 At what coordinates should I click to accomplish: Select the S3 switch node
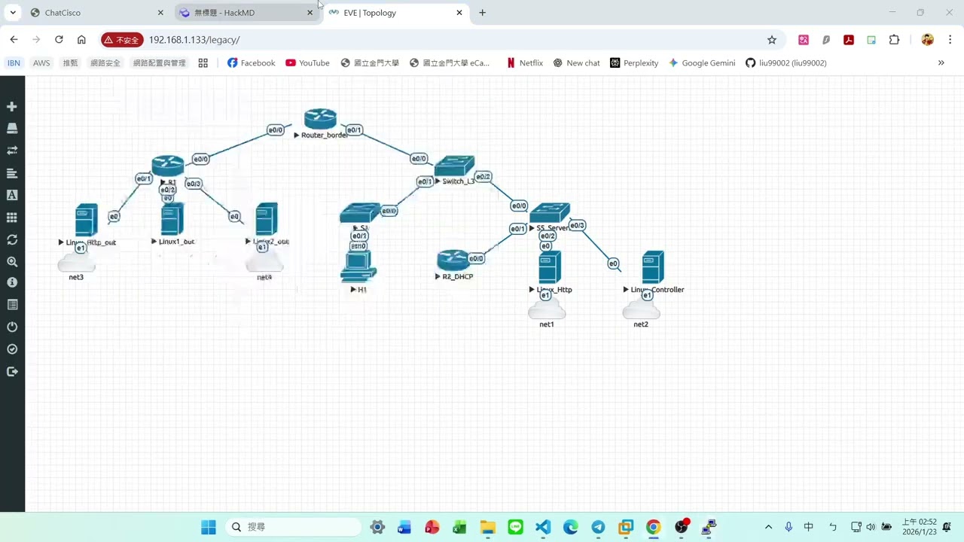tap(360, 213)
